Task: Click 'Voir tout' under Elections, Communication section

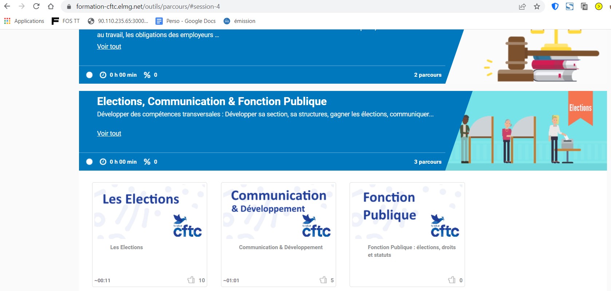Action: pyautogui.click(x=109, y=133)
